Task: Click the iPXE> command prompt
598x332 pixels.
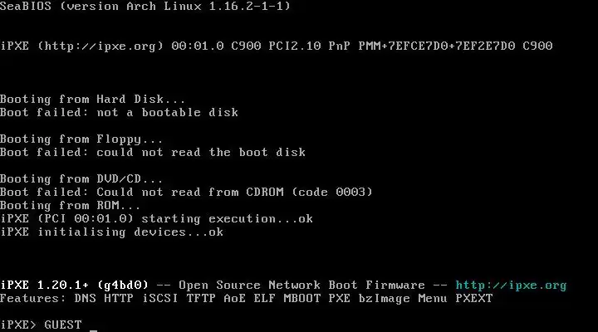Action: tap(18, 325)
